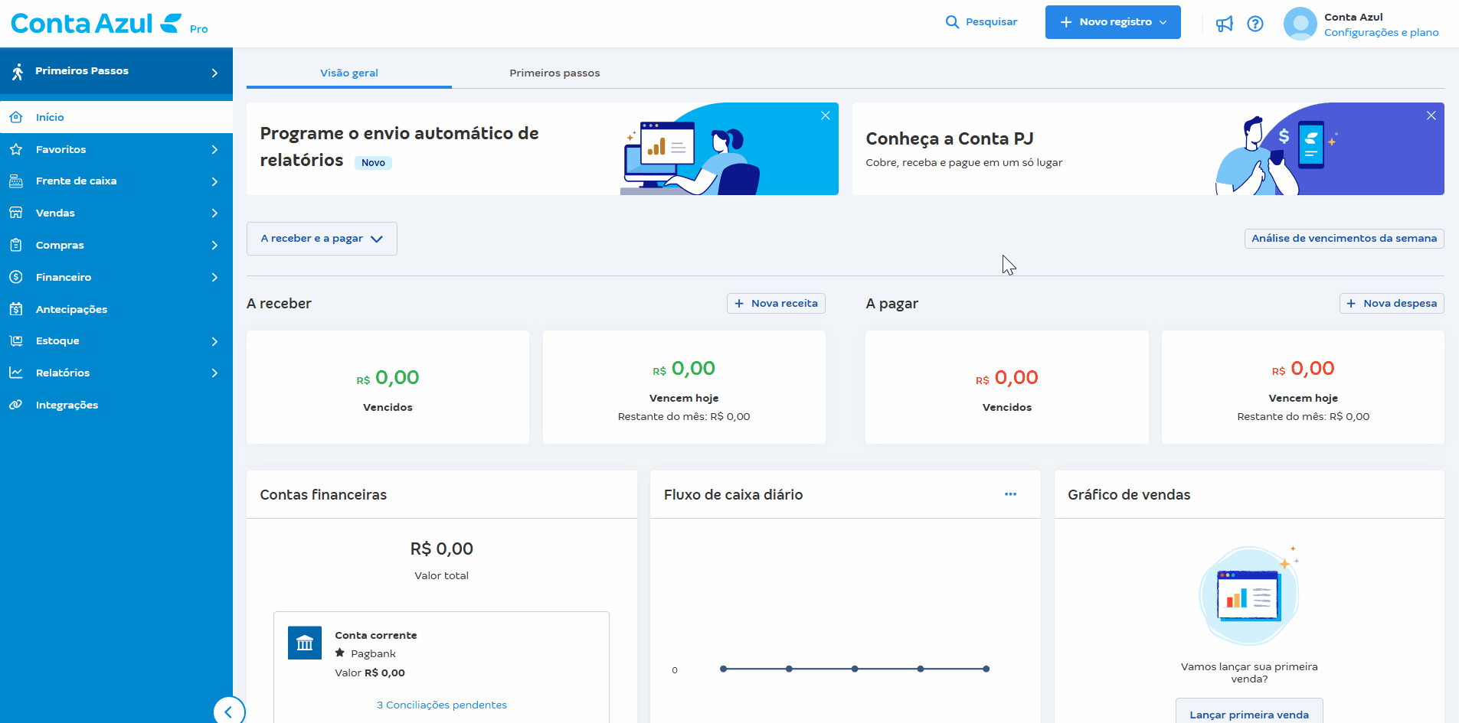Open the Antecipações calendar icon
1459x723 pixels.
pyautogui.click(x=17, y=309)
